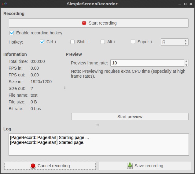Click the Start recording button
Image resolution: width=195 pixels, height=174 pixels.
pos(99,23)
